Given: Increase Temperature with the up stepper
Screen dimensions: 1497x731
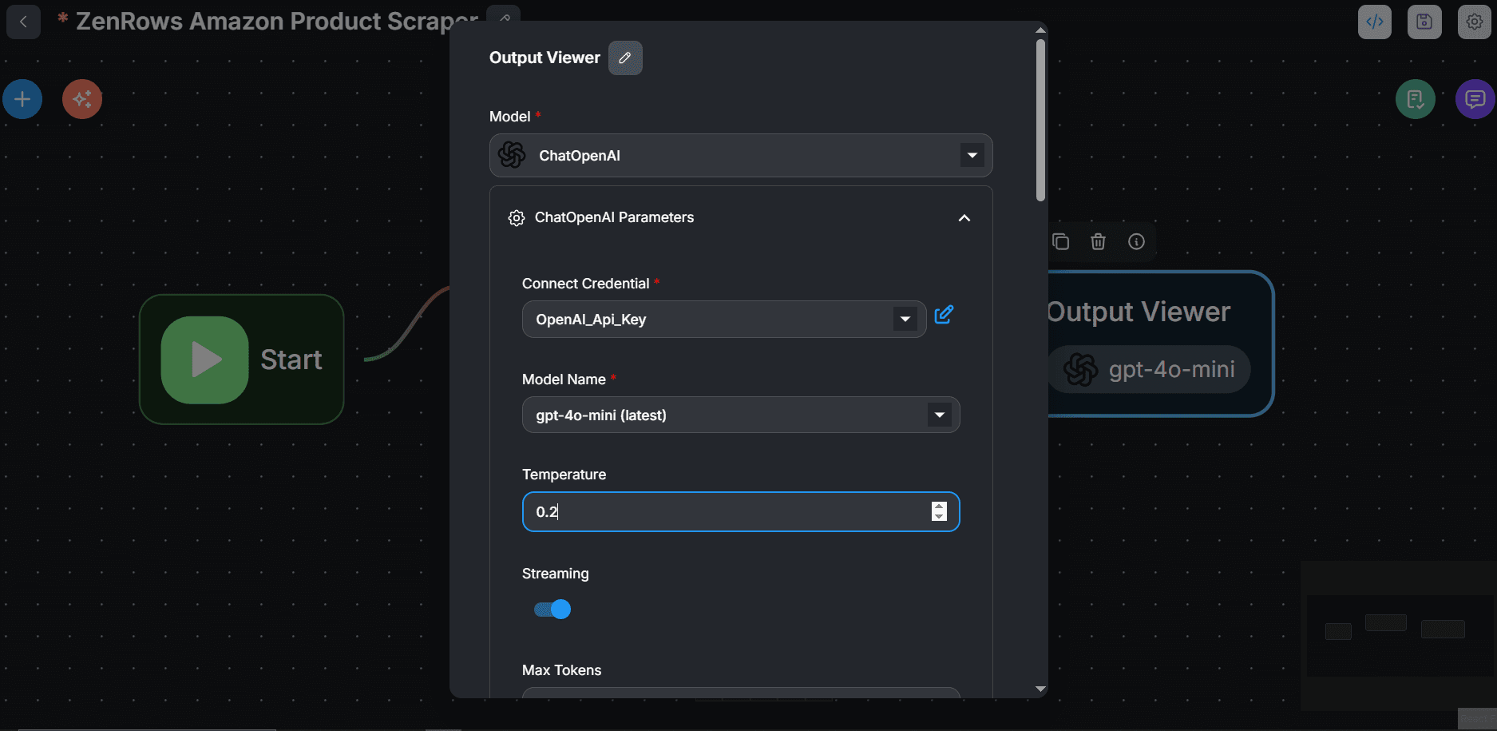Looking at the screenshot, I should (939, 507).
